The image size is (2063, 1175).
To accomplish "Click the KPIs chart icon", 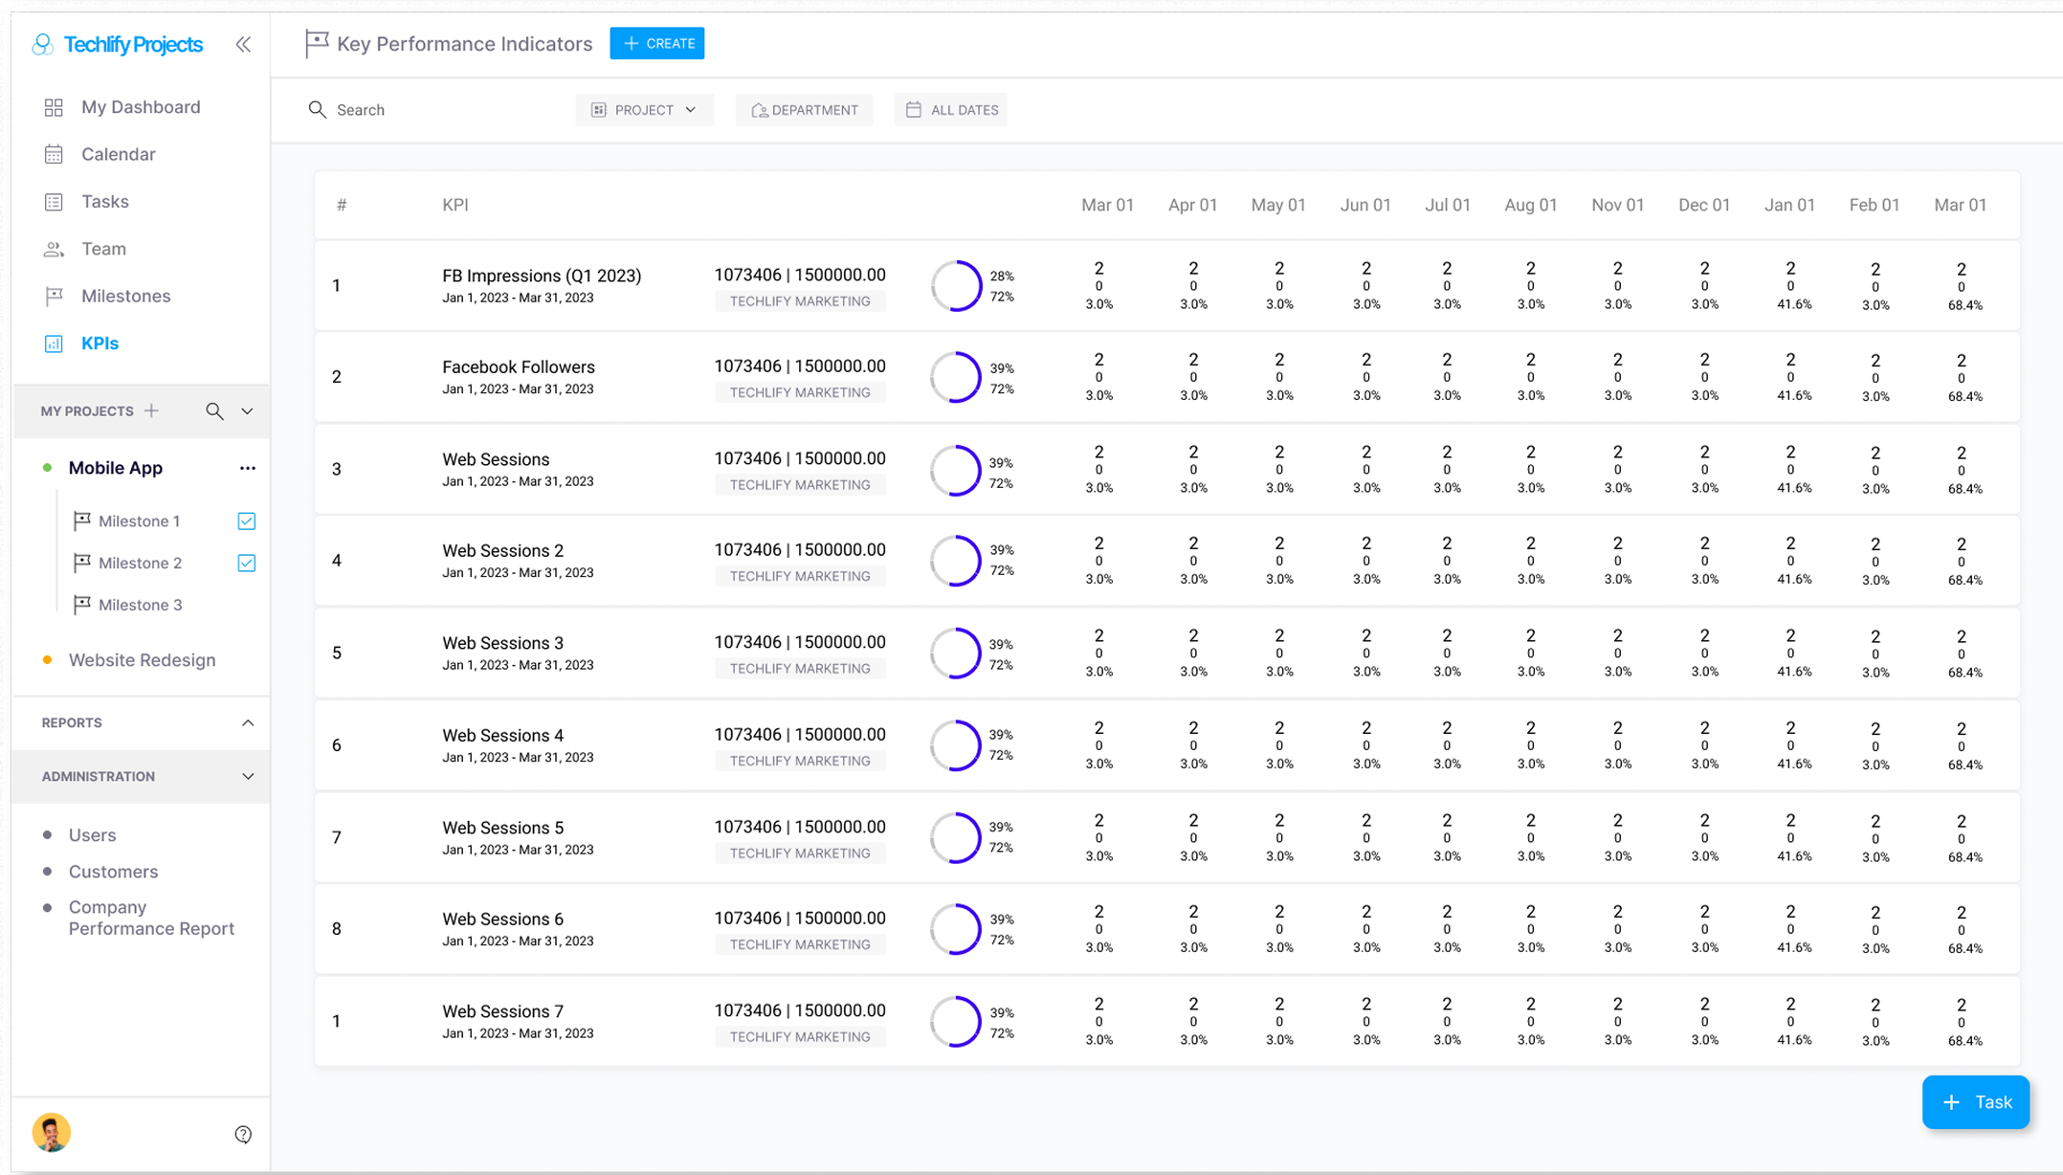I will [54, 344].
